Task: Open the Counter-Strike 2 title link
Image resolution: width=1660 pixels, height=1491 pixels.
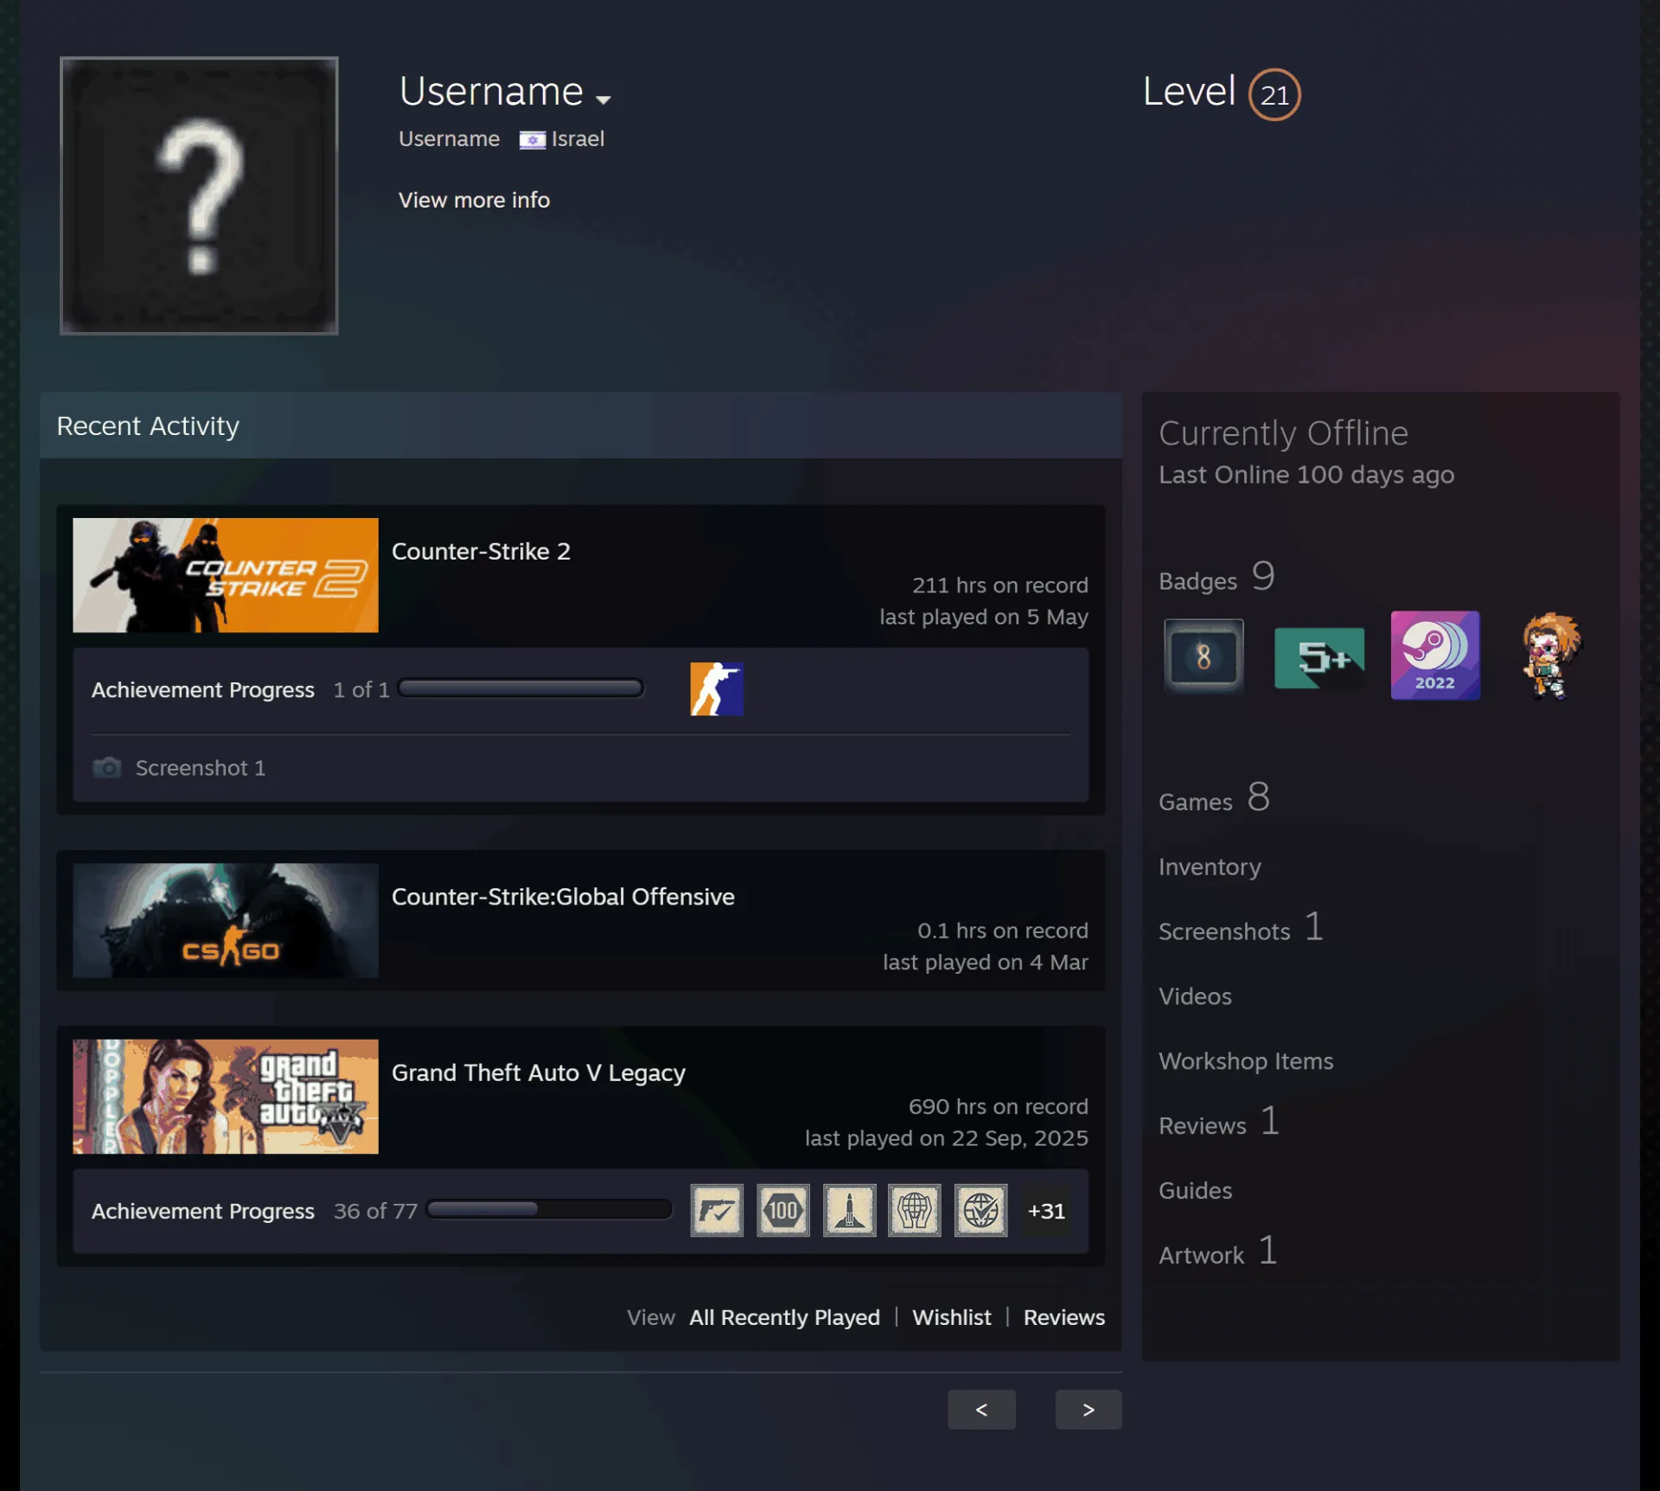Action: click(x=481, y=551)
